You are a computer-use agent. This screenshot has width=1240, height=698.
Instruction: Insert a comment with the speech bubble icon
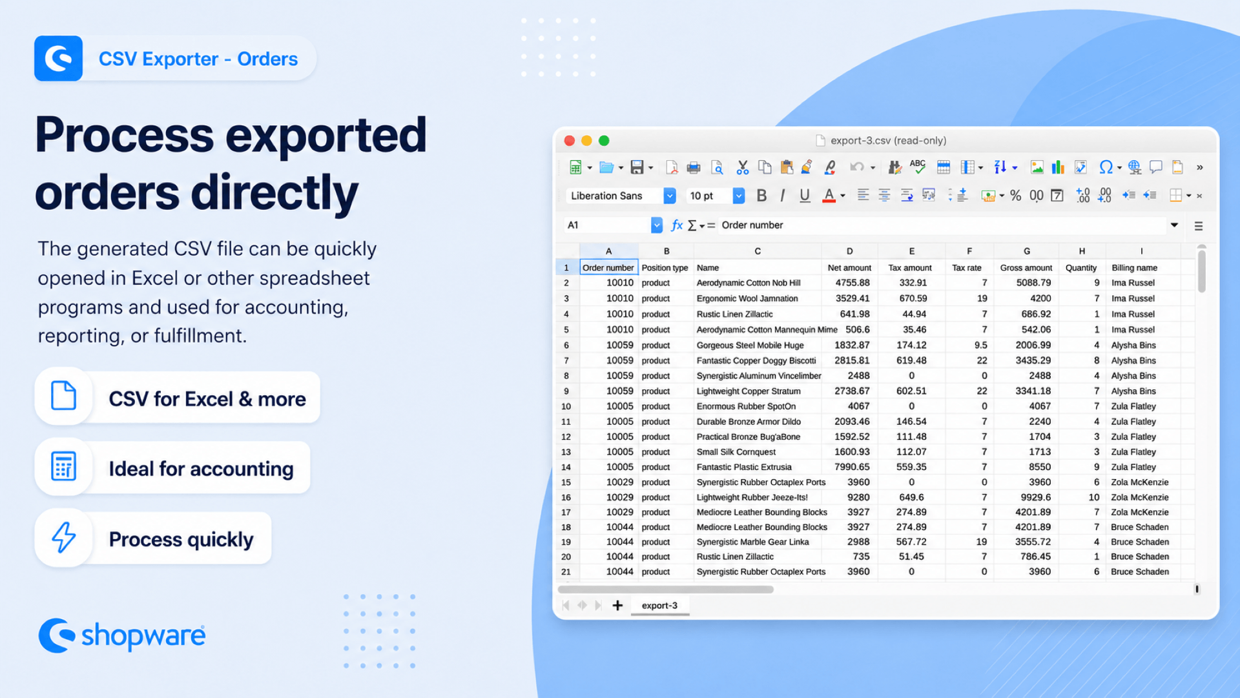(x=1156, y=168)
